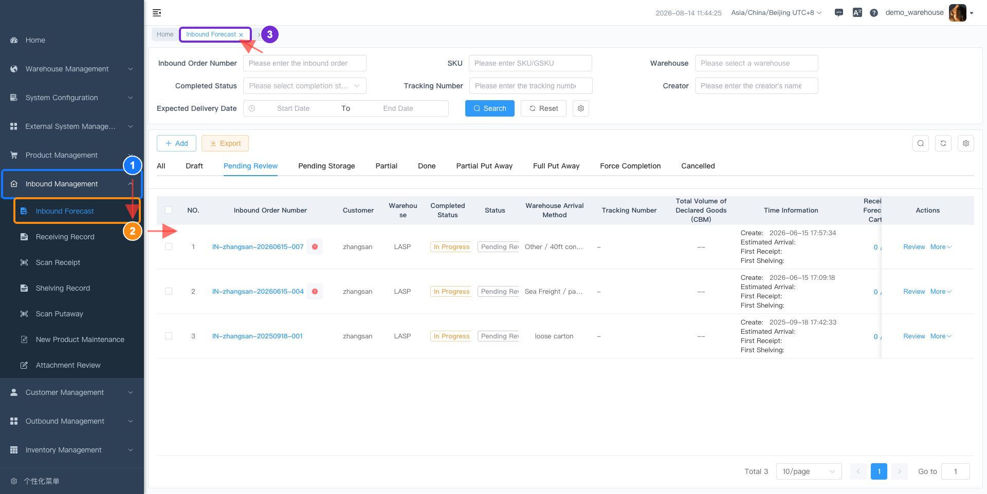Open More actions for order 20260615-007

[941, 247]
